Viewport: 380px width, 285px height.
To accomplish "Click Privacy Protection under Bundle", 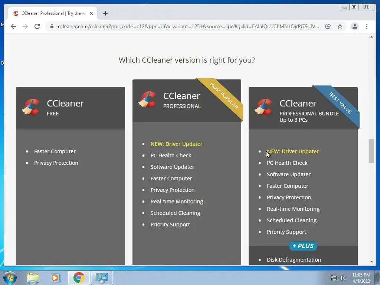I will coord(289,197).
